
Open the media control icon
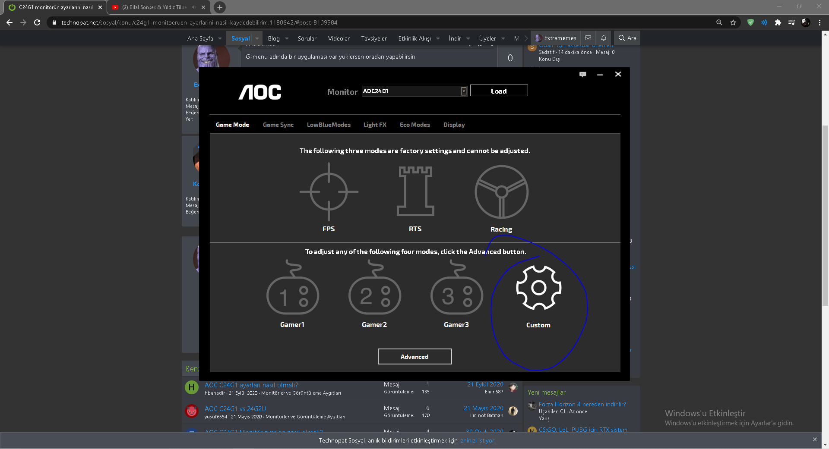click(791, 22)
